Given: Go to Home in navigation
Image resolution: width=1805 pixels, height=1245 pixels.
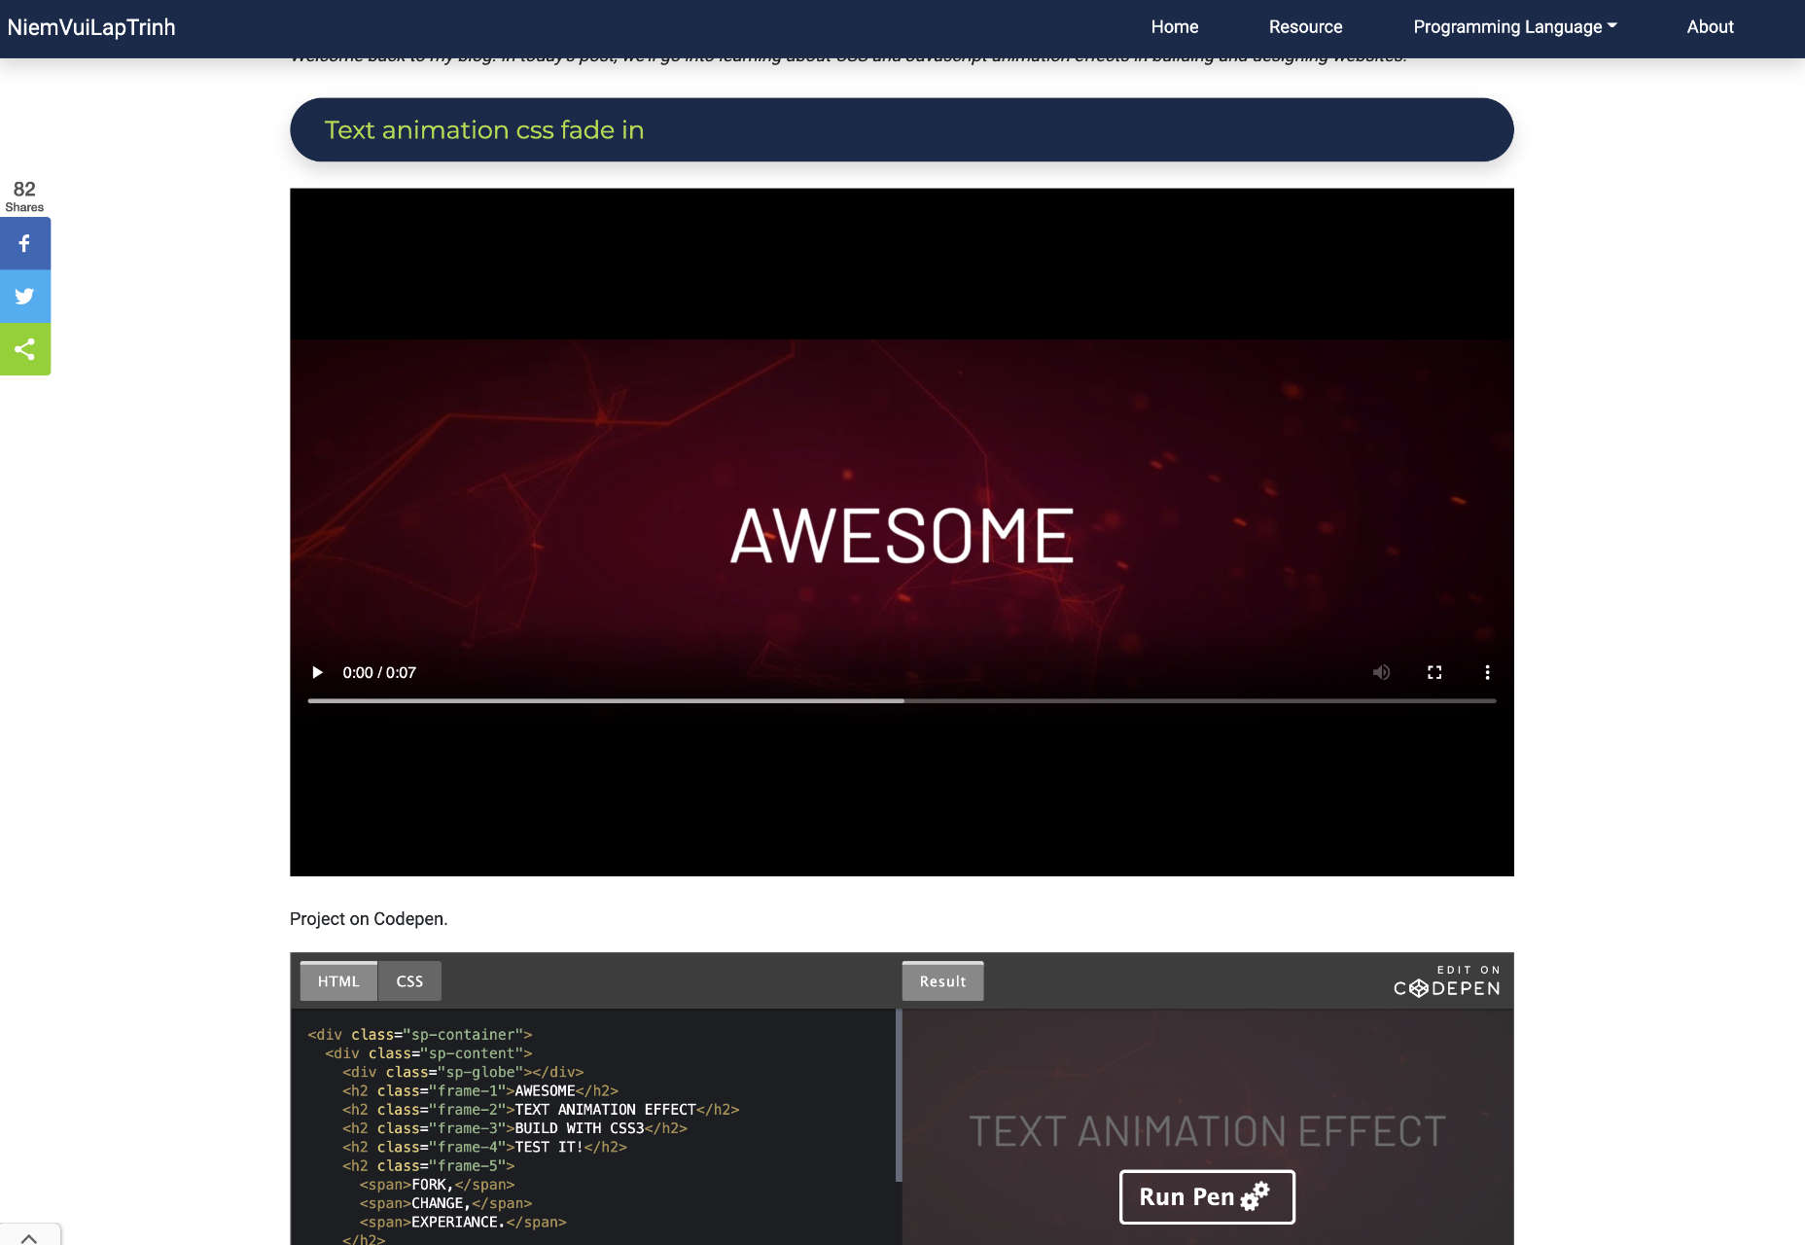Looking at the screenshot, I should [x=1175, y=27].
